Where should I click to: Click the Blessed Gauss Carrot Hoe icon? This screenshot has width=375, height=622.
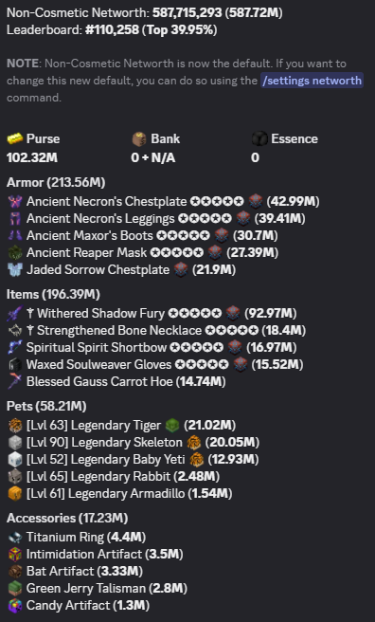[14, 381]
